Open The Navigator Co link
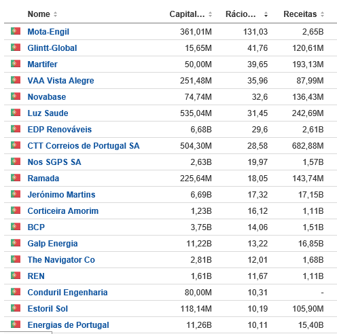This screenshot has width=337, height=334. point(61,260)
